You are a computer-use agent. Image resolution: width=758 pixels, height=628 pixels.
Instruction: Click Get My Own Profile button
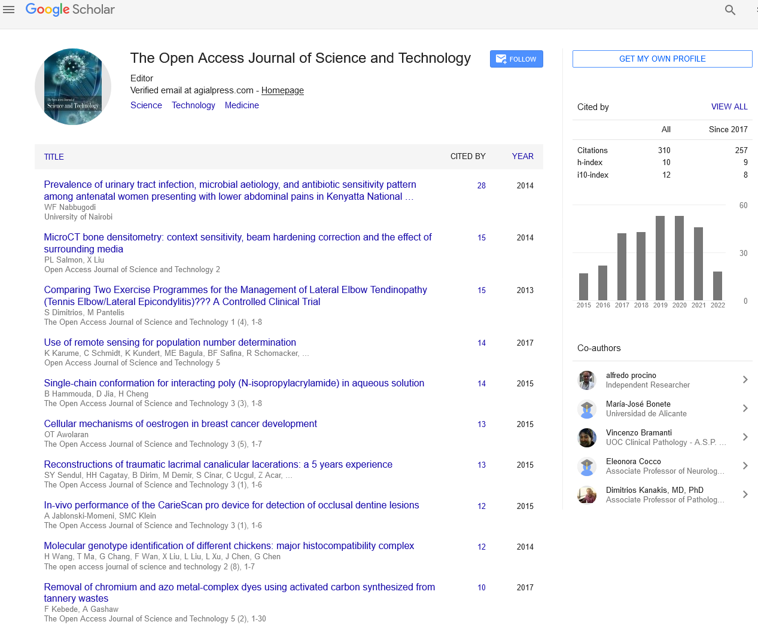point(662,59)
